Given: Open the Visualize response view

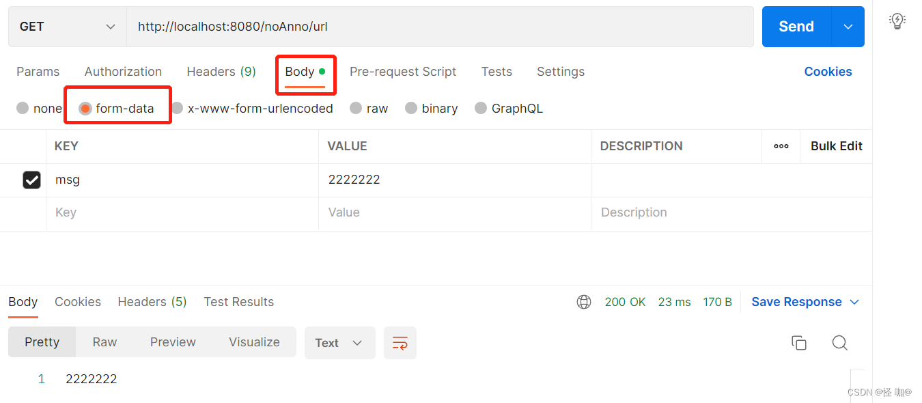Looking at the screenshot, I should pos(254,342).
